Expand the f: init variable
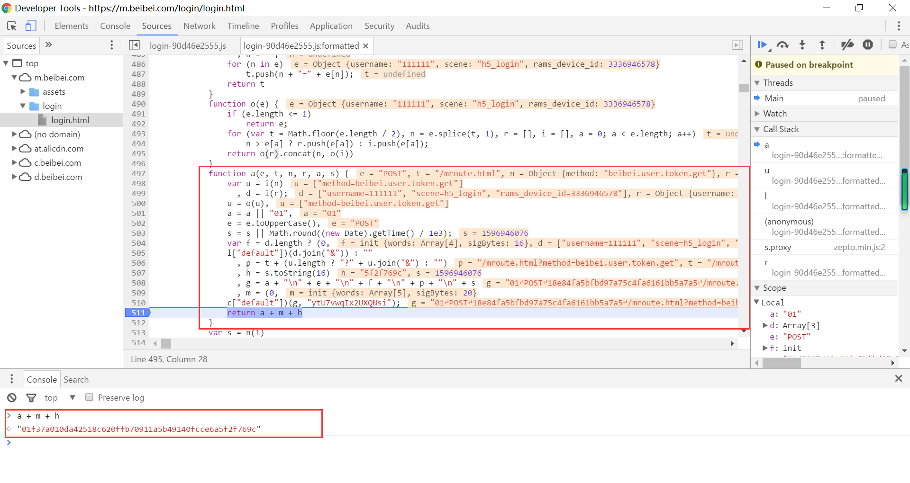910x483 pixels. (765, 348)
